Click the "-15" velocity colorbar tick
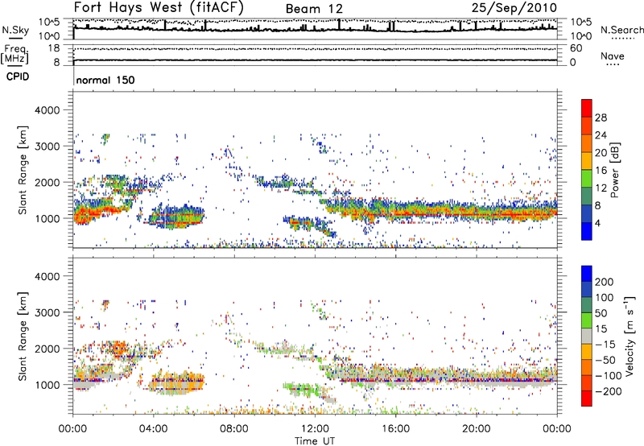Viewport: 644px width, 446px height. click(605, 344)
